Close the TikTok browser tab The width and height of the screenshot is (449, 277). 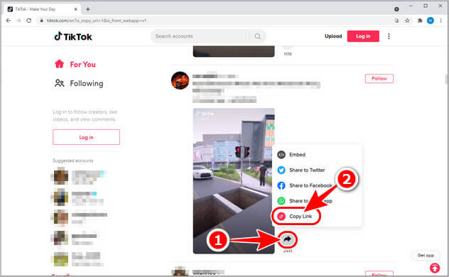click(x=75, y=9)
